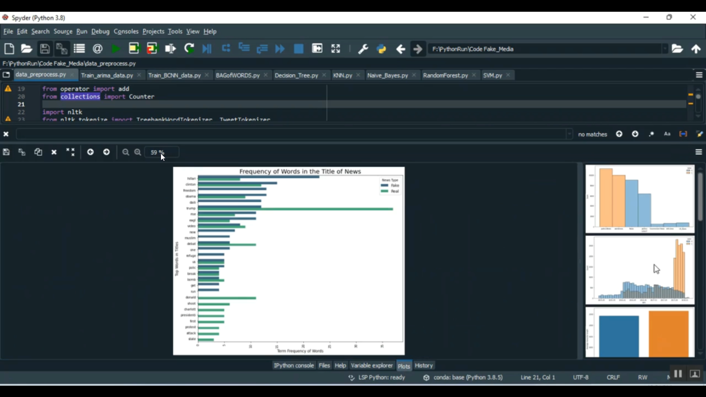Open editor options hamburger menu
The height and width of the screenshot is (397, 706).
tap(699, 75)
